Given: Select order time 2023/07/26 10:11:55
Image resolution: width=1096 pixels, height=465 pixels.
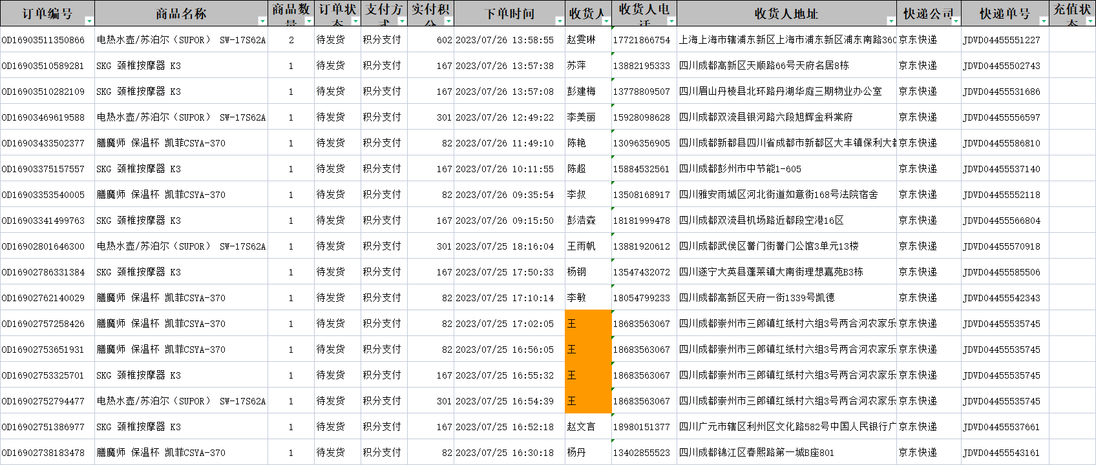Looking at the screenshot, I should pyautogui.click(x=505, y=169).
